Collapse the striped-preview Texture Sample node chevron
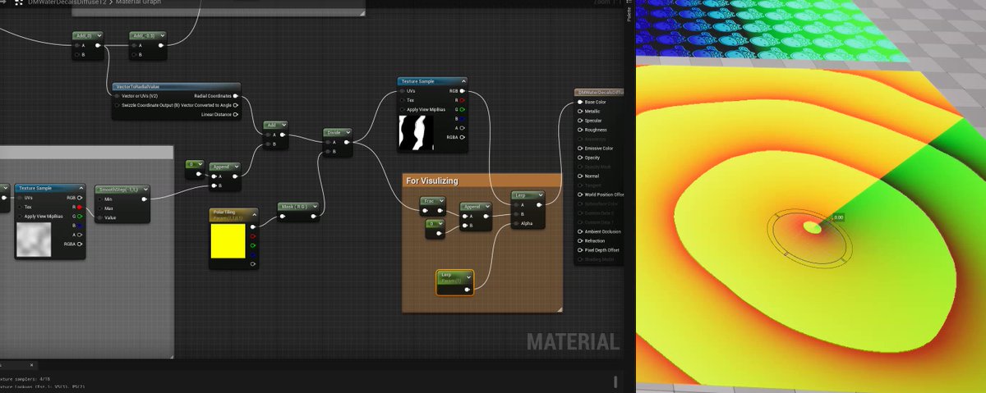The image size is (986, 393). (464, 81)
